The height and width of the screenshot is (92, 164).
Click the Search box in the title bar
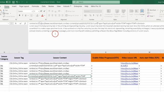tap(96, 2)
